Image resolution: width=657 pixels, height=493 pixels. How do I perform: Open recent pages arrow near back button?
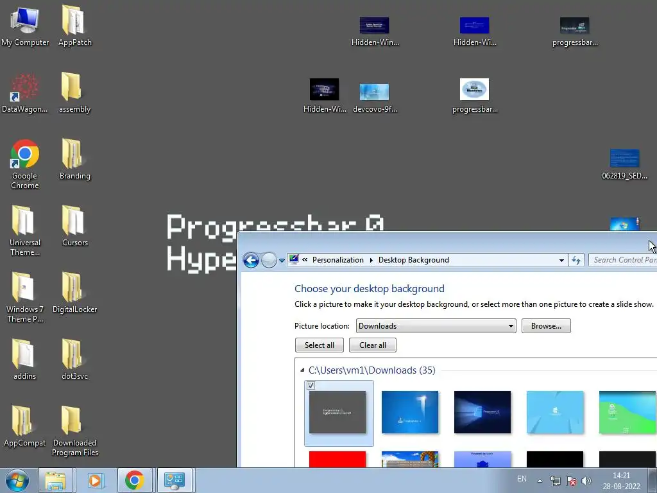[282, 261]
